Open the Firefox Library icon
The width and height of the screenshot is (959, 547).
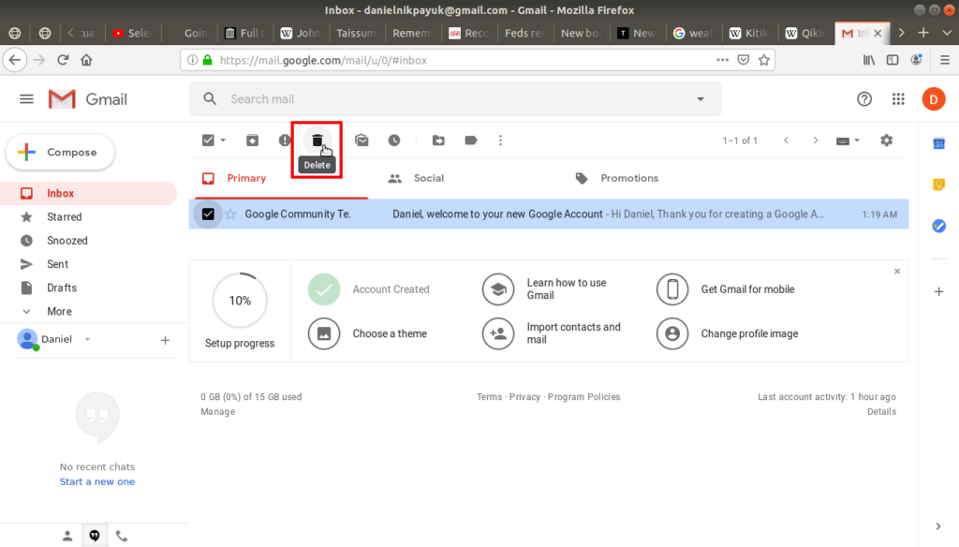pos(868,60)
